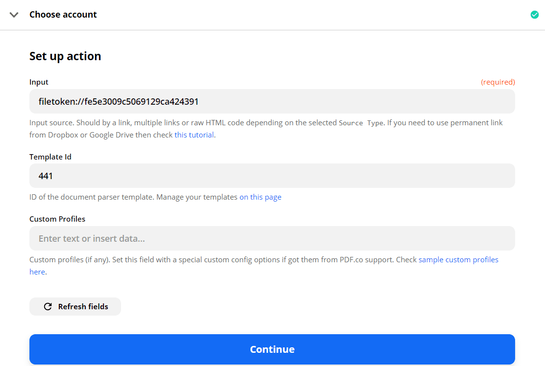Open the 'sample custom profiles' link
Image resolution: width=545 pixels, height=366 pixels.
458,260
